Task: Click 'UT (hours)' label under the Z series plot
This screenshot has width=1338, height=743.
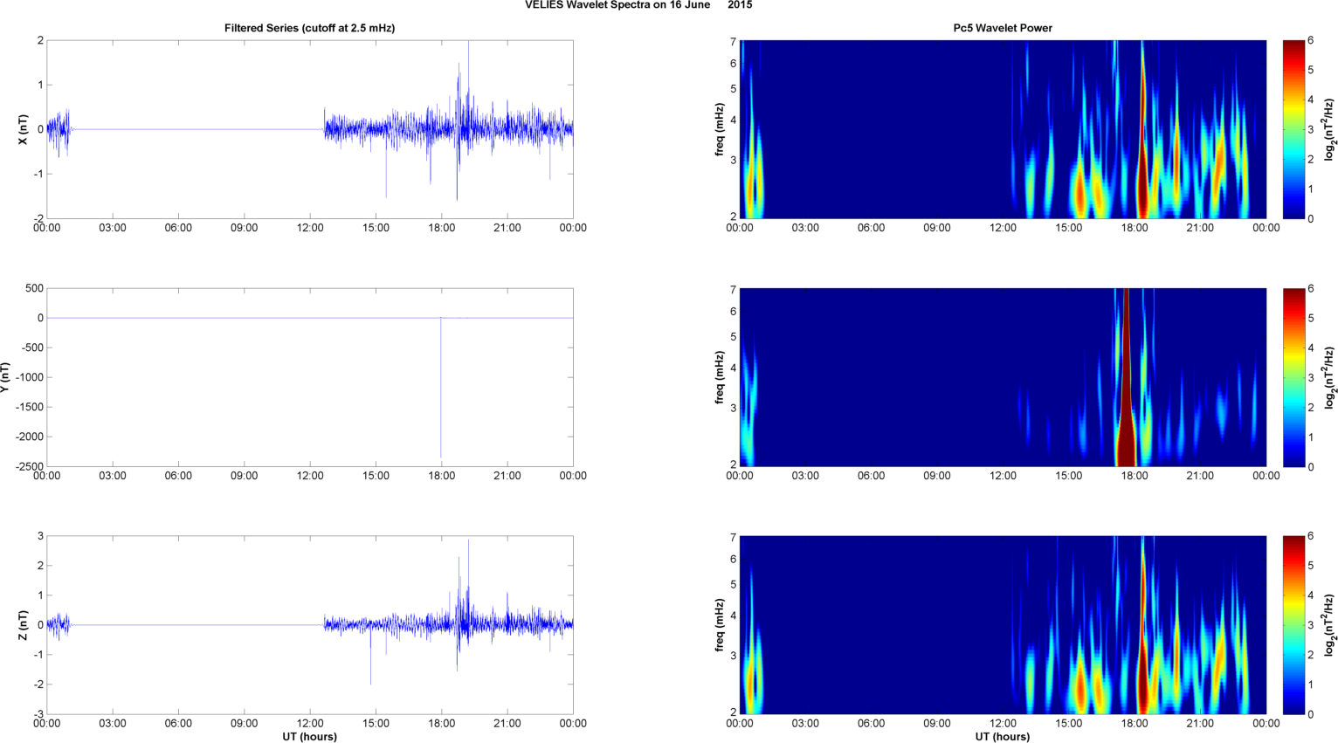Action: point(309,736)
